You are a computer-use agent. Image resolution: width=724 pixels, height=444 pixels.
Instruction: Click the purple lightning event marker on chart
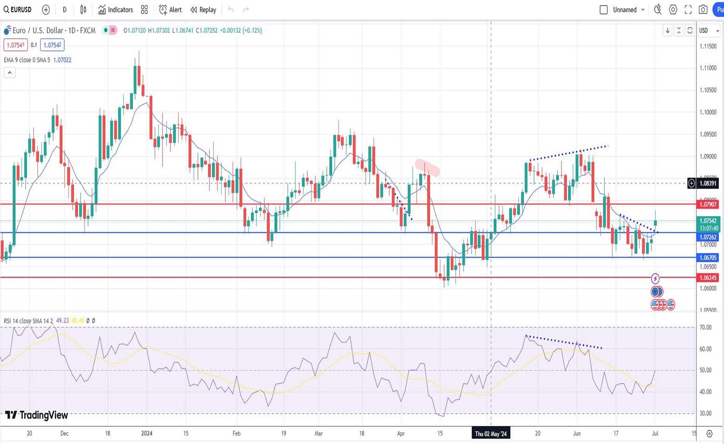click(x=655, y=278)
